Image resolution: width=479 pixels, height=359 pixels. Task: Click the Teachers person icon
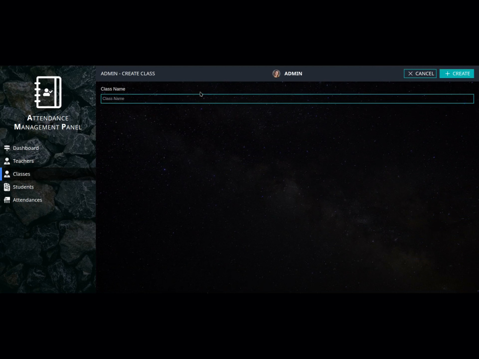click(7, 161)
